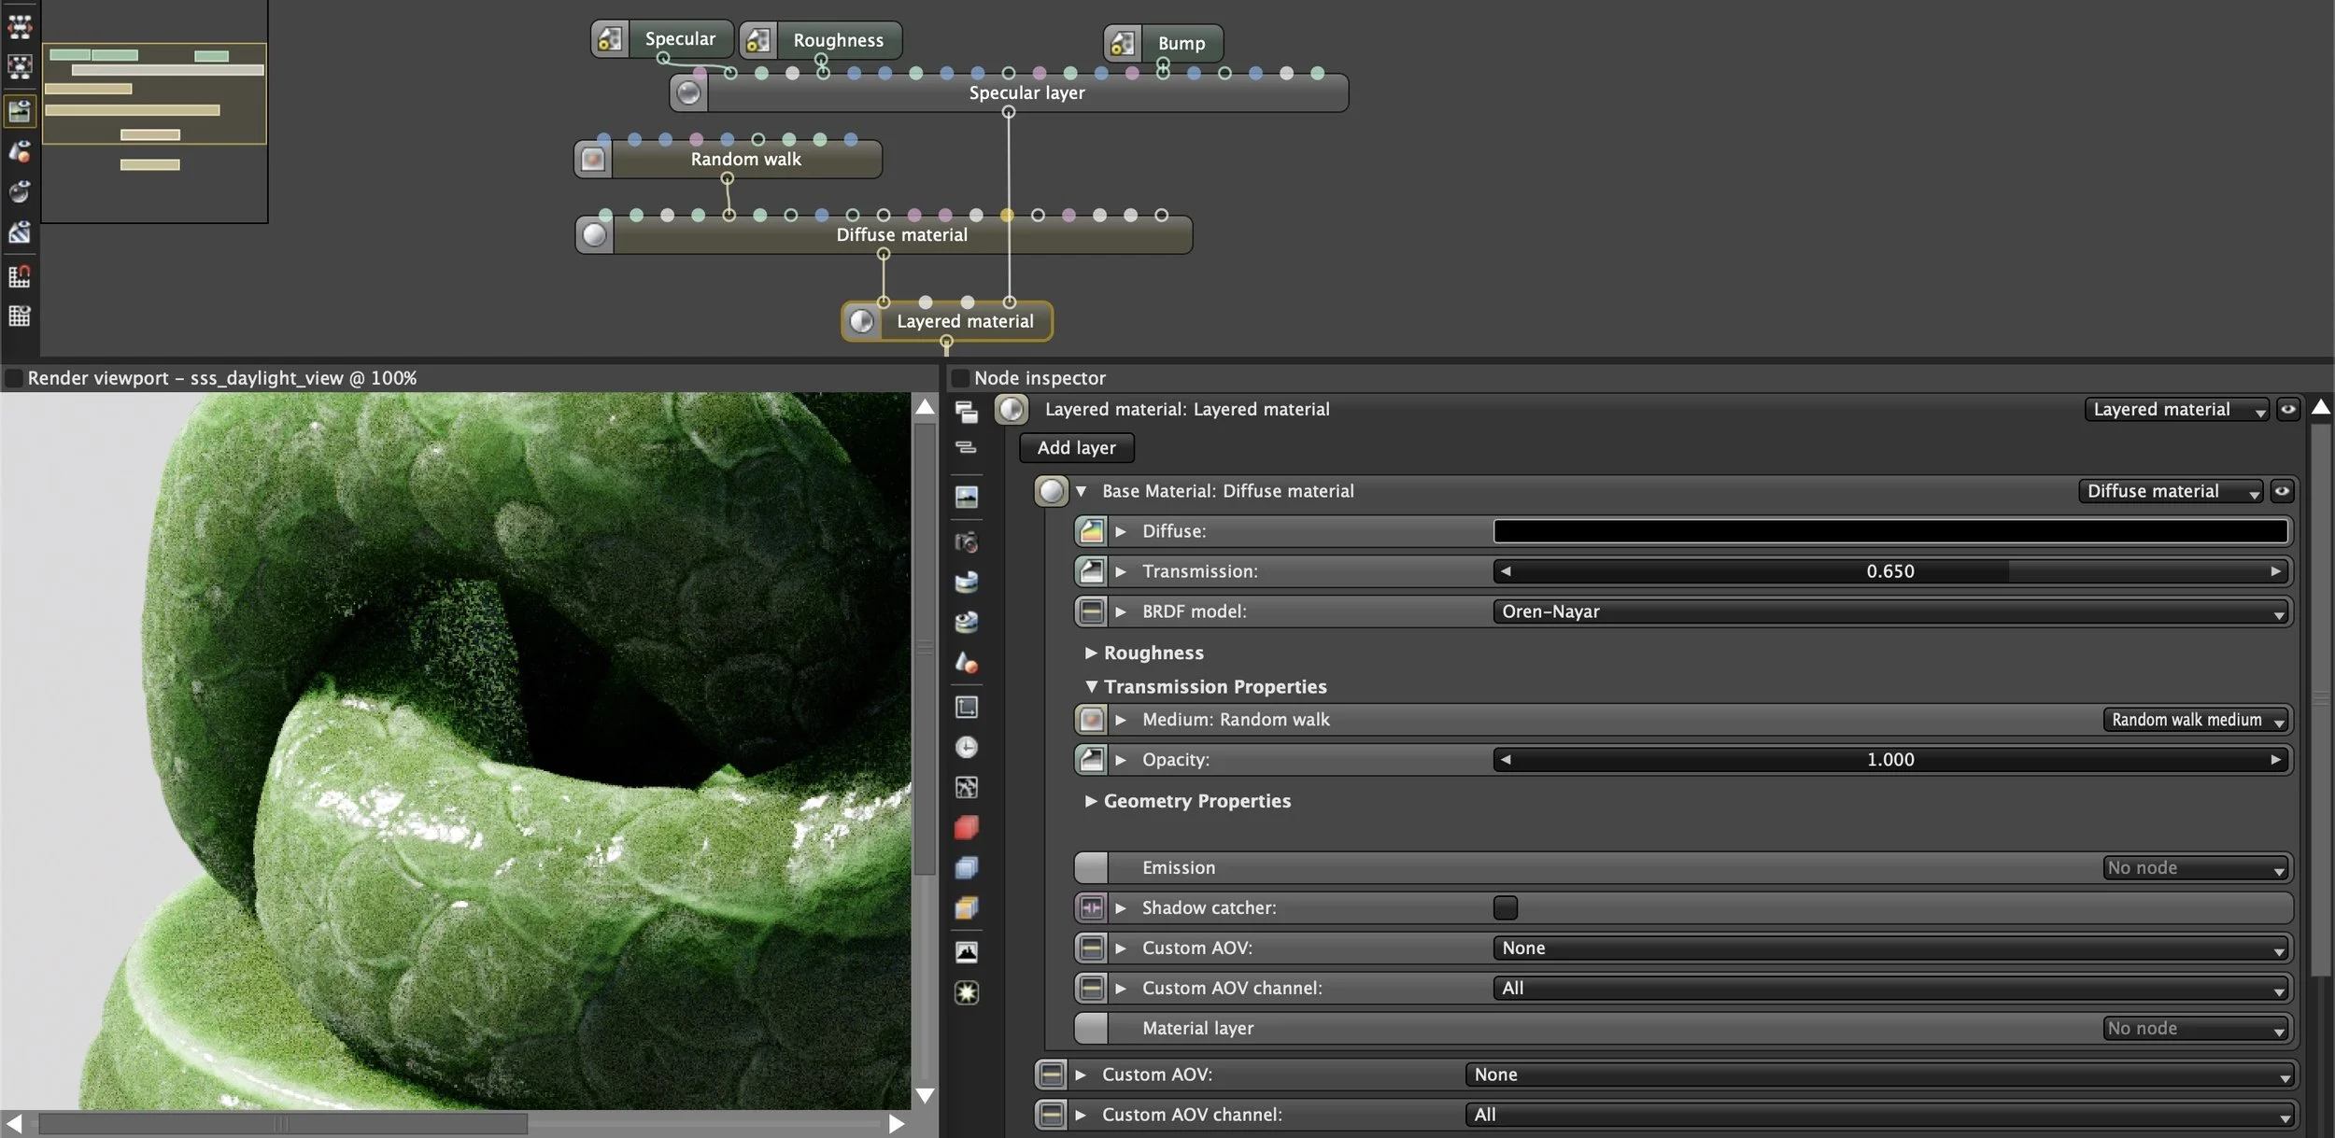This screenshot has height=1138, width=2335.
Task: Click the black Diffuse color swatch
Action: (1889, 531)
